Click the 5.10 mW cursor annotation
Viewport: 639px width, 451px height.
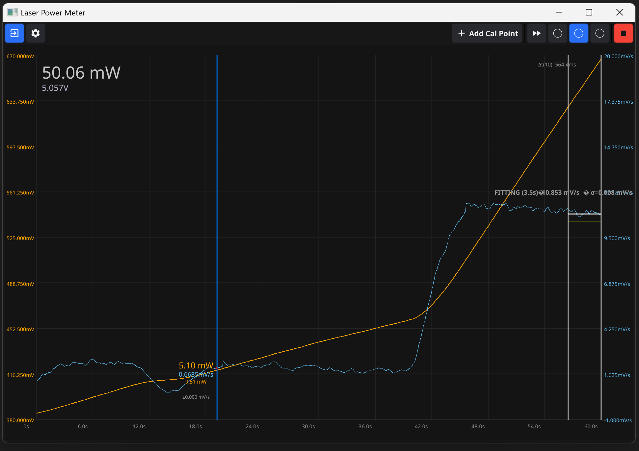click(x=196, y=365)
